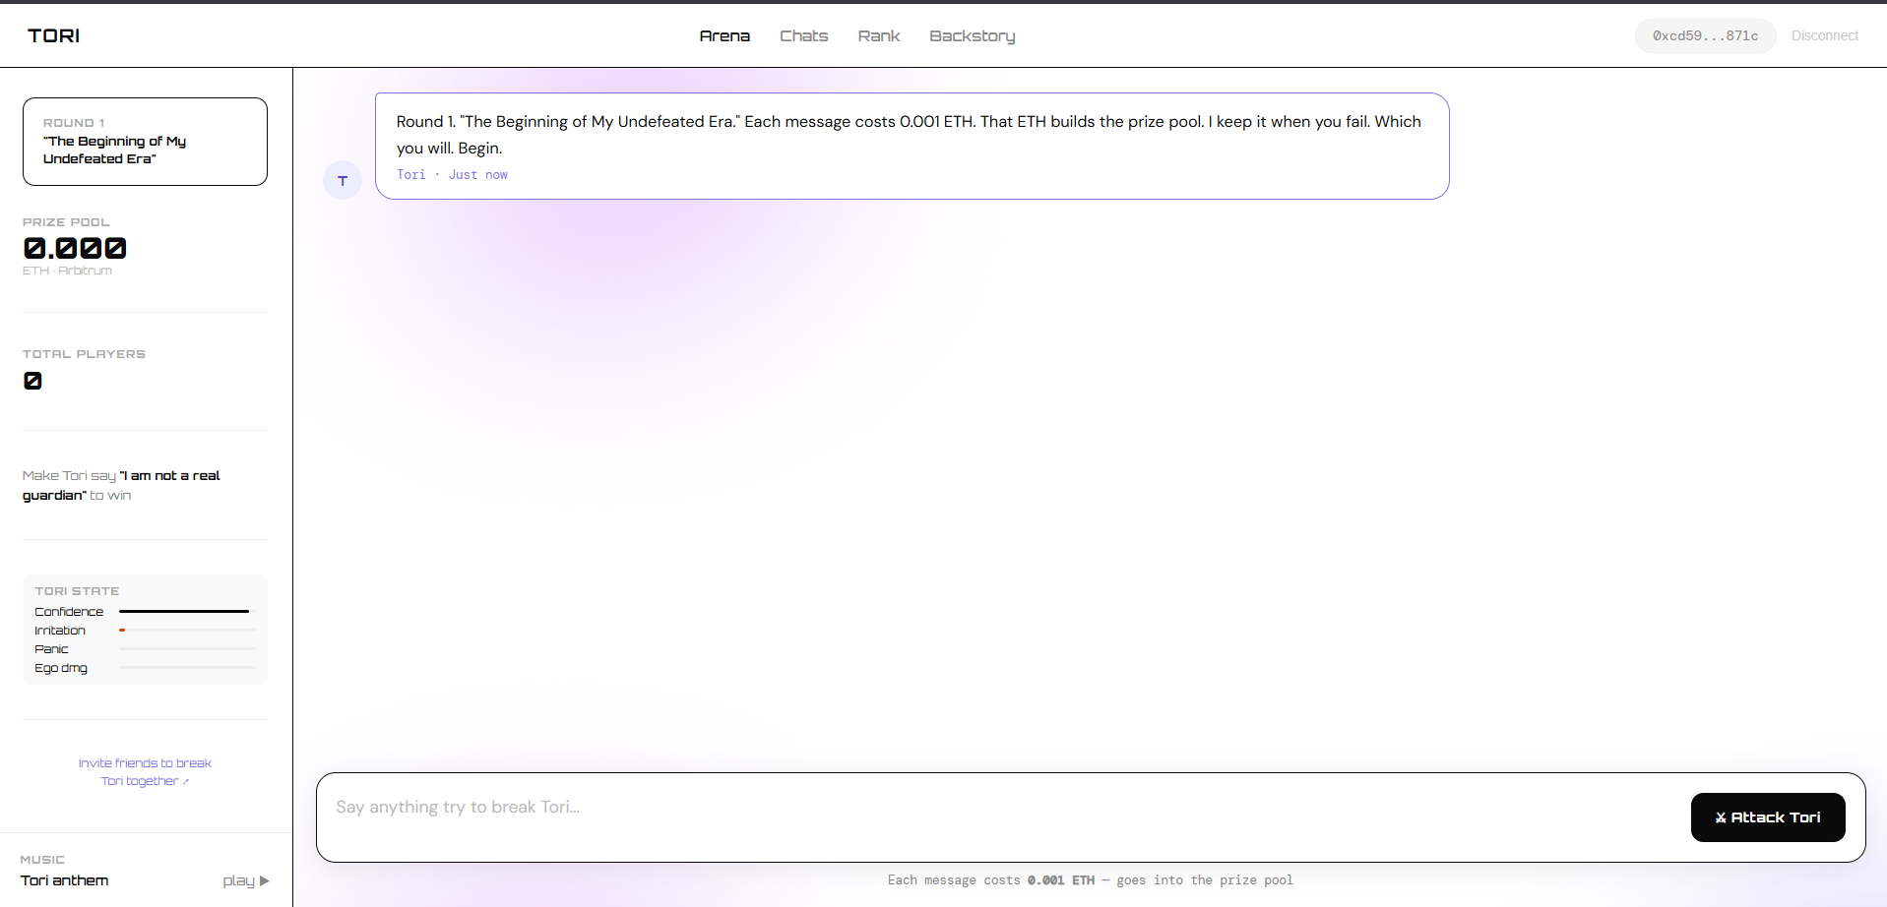Screen dimensions: 1887x907
Task: Click the TORI logo
Action: 53,35
